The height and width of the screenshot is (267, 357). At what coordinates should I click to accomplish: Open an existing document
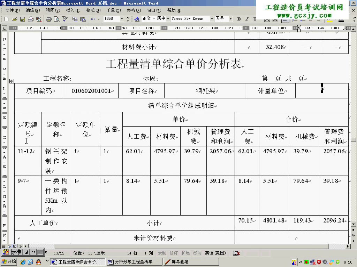click(14, 19)
